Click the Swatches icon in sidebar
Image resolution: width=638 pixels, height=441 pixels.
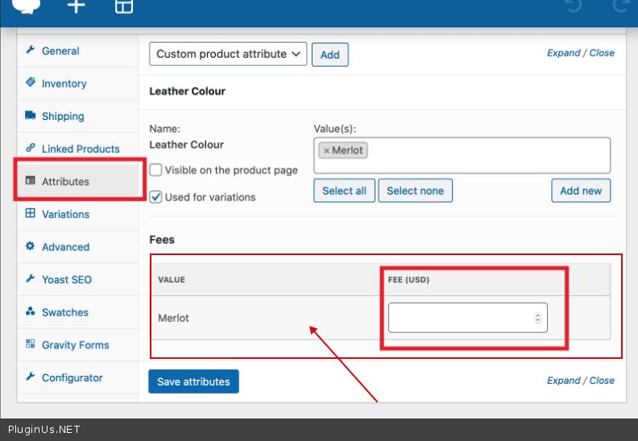(31, 311)
